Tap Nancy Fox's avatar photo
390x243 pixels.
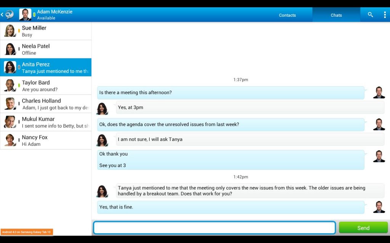click(10, 140)
